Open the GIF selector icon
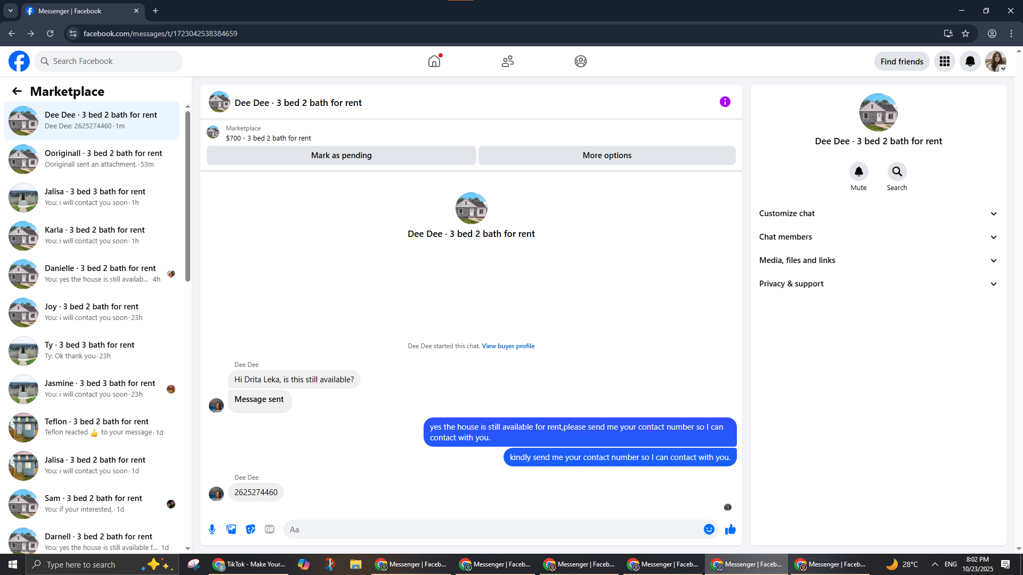Viewport: 1023px width, 575px height. tap(270, 529)
